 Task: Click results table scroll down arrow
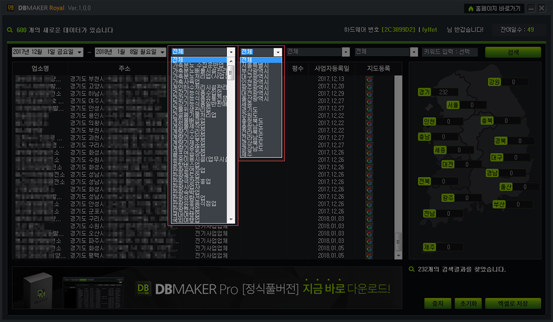tap(399, 256)
